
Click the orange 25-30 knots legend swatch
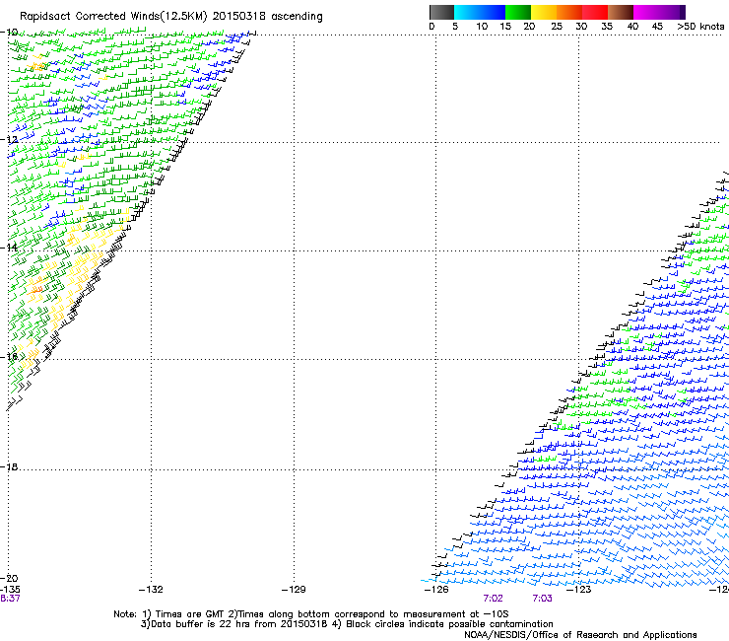pyautogui.click(x=569, y=12)
